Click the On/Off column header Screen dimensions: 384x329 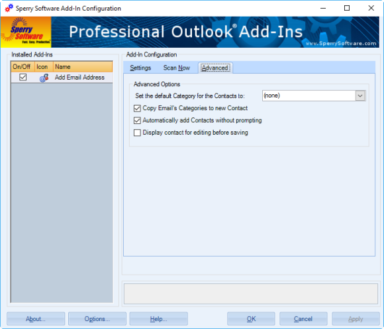[23, 67]
